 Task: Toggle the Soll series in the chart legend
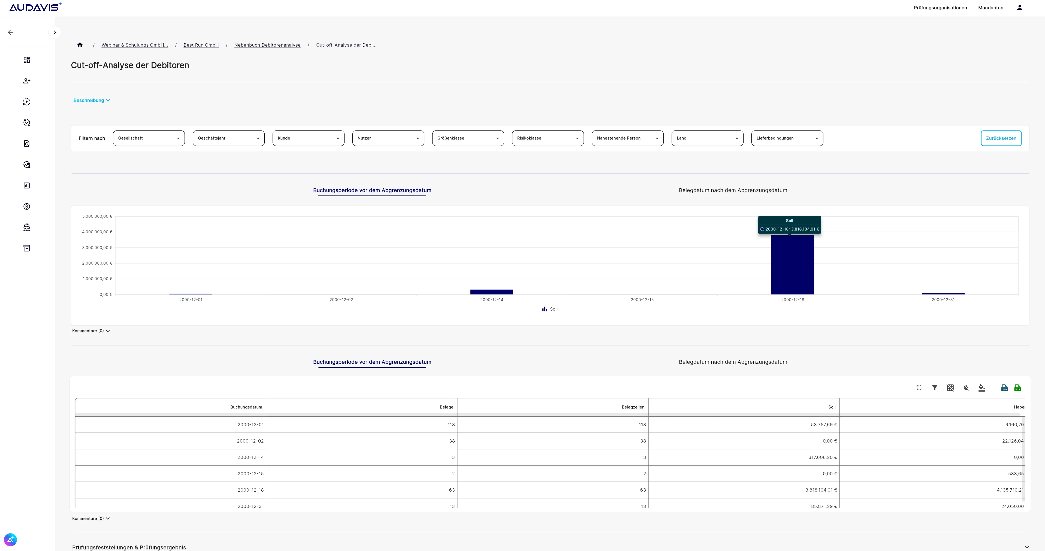pyautogui.click(x=550, y=309)
